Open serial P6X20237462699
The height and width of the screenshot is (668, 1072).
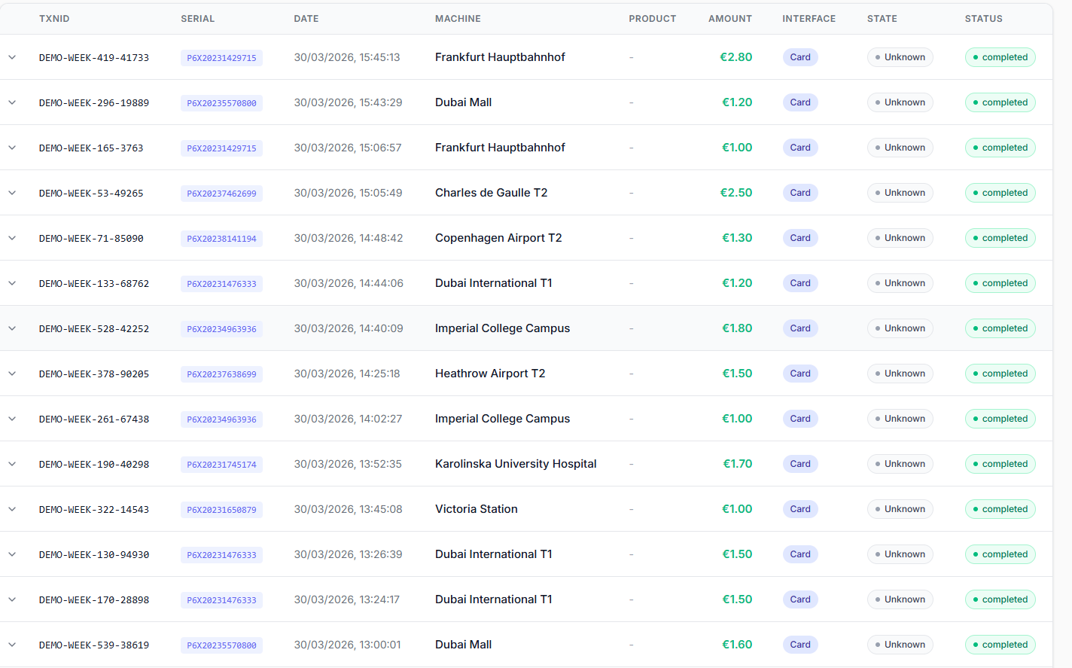pos(221,194)
